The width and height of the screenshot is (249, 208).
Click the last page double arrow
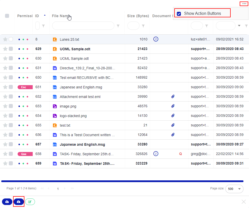pyautogui.click(x=72, y=188)
